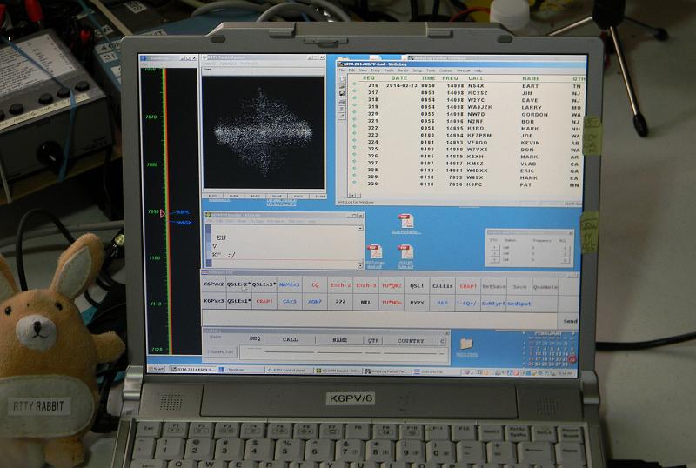This screenshot has height=468, width=696.
Task: Switch to RTTY Control panel taskbar button
Action: (x=289, y=371)
